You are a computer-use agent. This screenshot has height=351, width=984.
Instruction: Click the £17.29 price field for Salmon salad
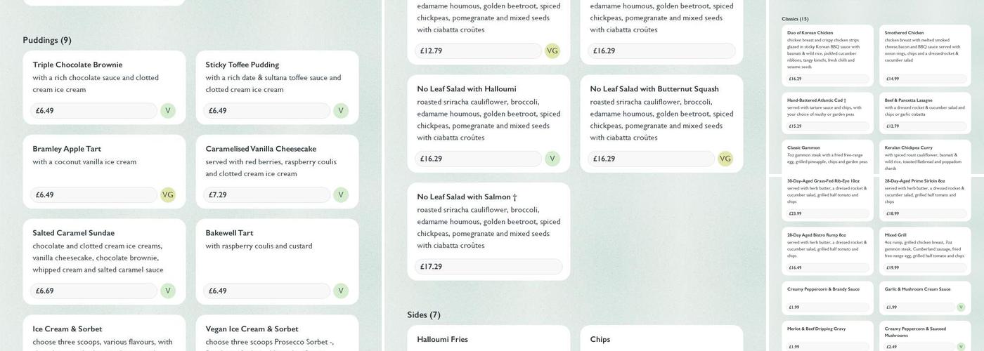point(488,267)
